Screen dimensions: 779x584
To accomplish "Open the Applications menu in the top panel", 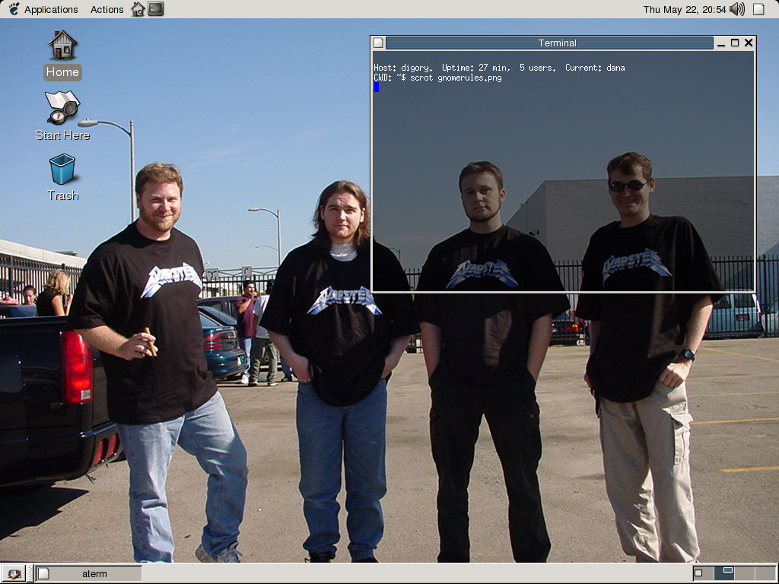I will coord(51,9).
